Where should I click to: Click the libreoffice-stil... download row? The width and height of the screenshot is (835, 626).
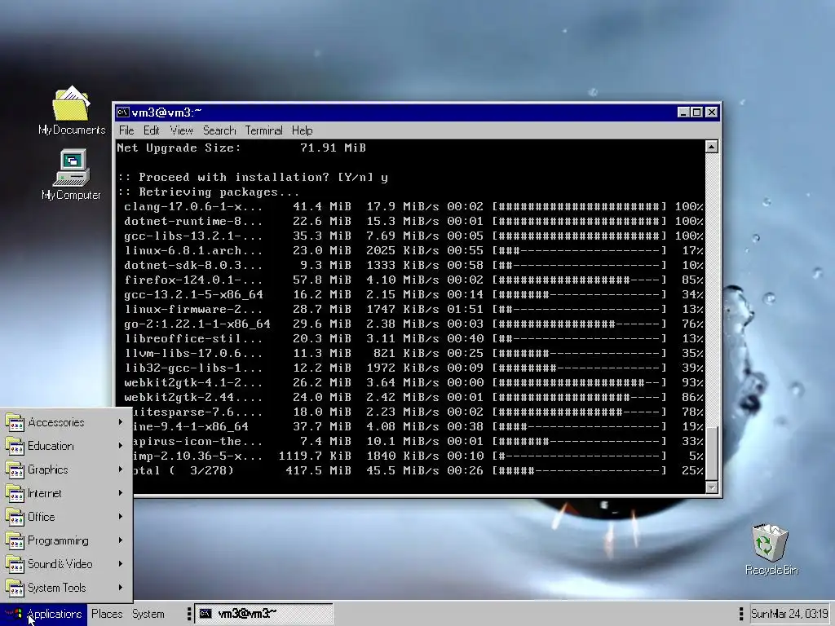(413, 338)
